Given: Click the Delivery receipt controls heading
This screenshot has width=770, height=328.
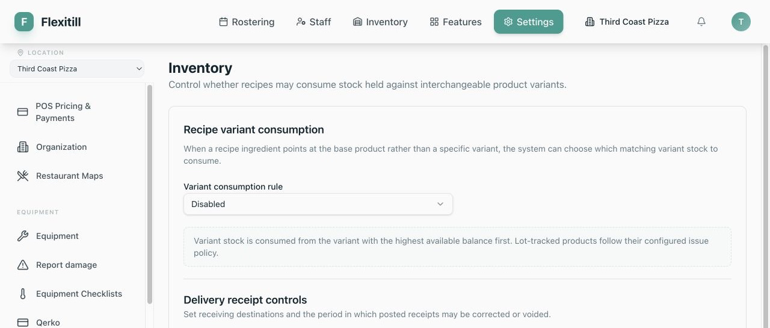Looking at the screenshot, I should click(x=245, y=300).
